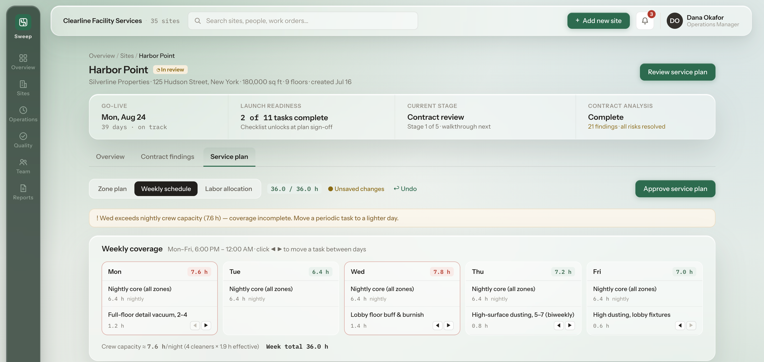This screenshot has width=764, height=362.
Task: Open Team in the sidebar
Action: [x=23, y=166]
